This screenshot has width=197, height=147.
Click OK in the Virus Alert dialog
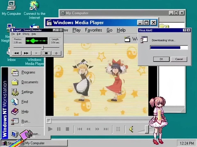[161, 59]
